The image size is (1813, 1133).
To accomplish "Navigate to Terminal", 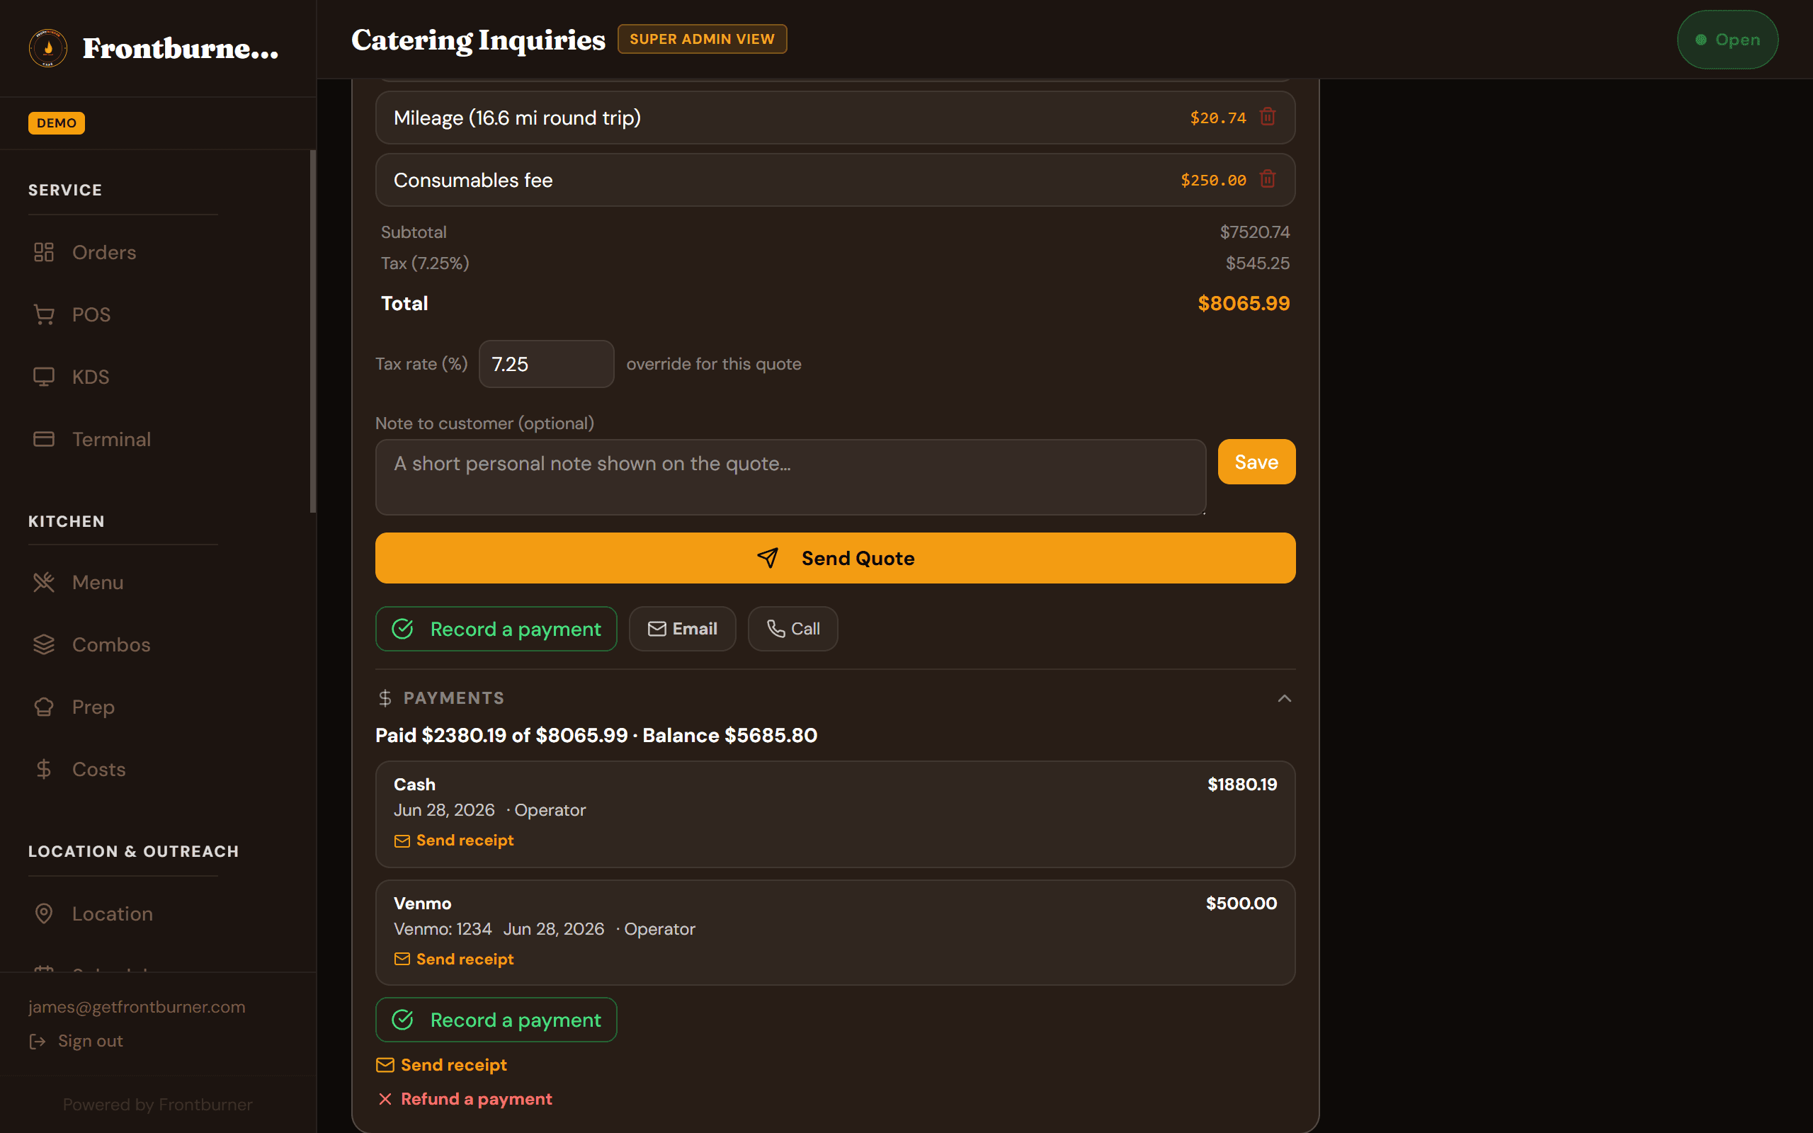I will (x=112, y=439).
